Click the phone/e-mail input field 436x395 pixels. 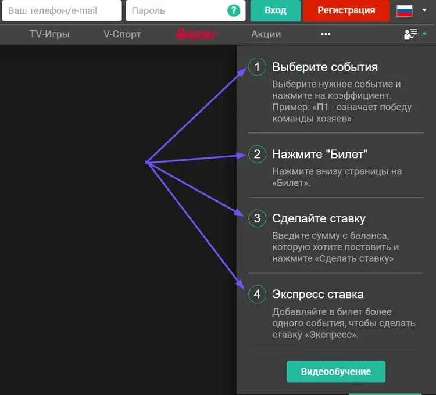click(62, 10)
